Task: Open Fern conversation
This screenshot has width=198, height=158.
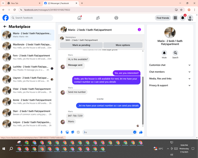Action: (28, 57)
